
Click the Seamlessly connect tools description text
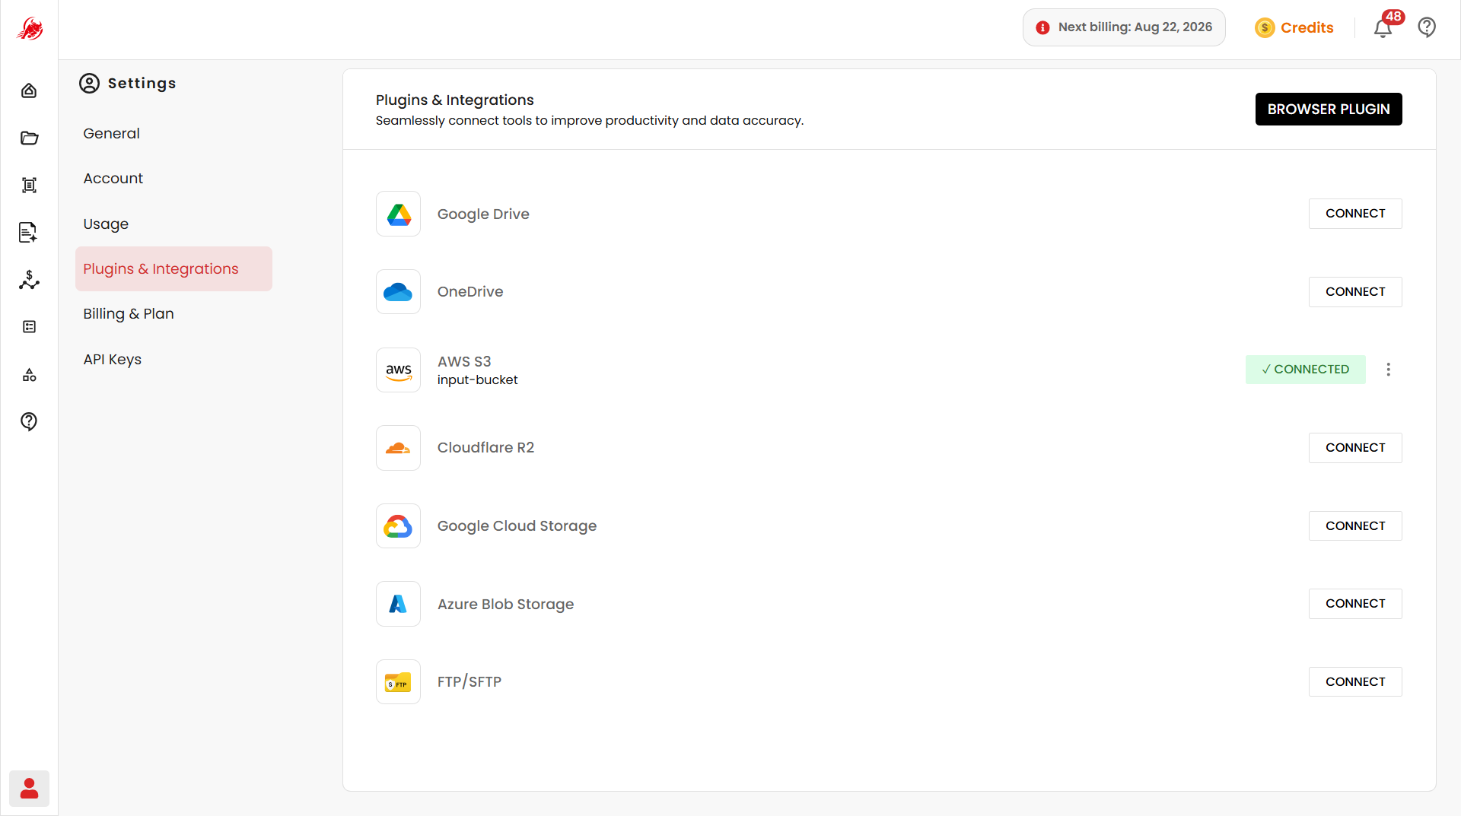(589, 120)
